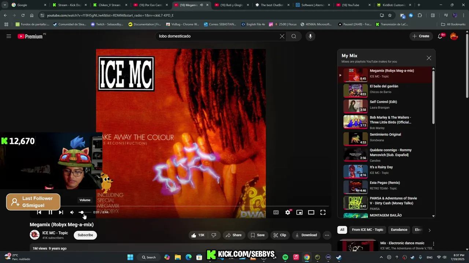This screenshot has width=469, height=263.
Task: Select Quédate conmigo - Rommy Marcovich
Action: coord(385,155)
